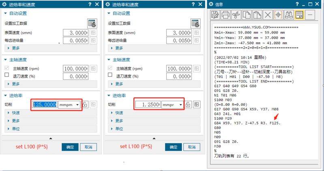
Task: Click 退刀速度 0.0000 field in mmpm dialog
Action: [76, 76]
